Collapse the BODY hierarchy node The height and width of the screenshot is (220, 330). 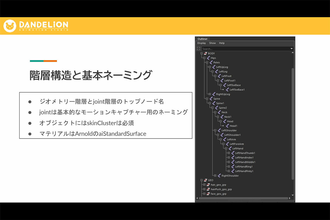(x=201, y=53)
